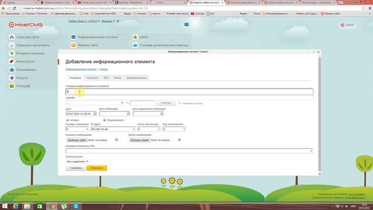Toggle the Индексировать checkbox

tap(104, 120)
